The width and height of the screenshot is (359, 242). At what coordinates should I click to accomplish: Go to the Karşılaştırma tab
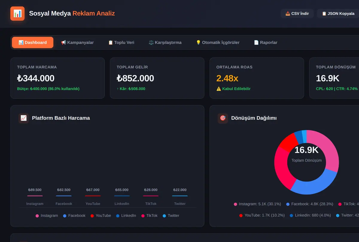165,42
